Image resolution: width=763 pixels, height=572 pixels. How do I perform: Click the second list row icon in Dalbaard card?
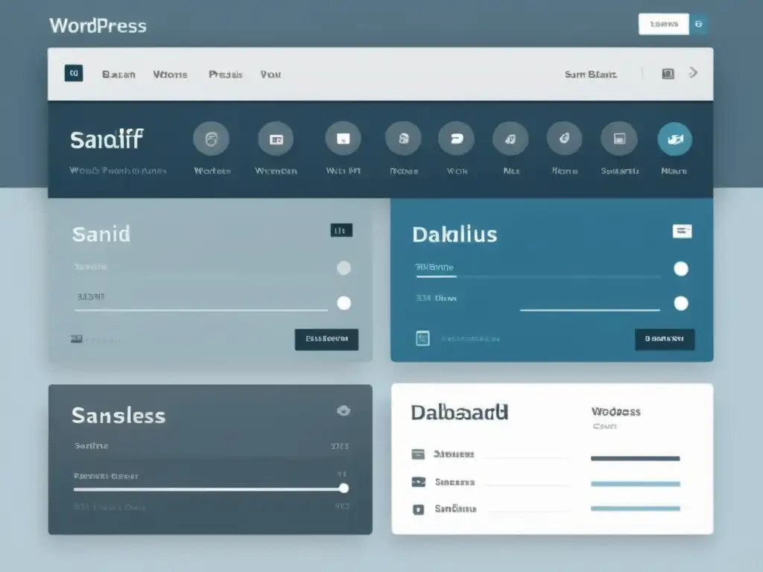(419, 482)
